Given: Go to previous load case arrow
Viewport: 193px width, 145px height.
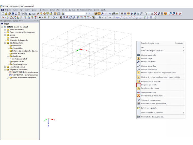Looking at the screenshot, I should click(90, 13).
